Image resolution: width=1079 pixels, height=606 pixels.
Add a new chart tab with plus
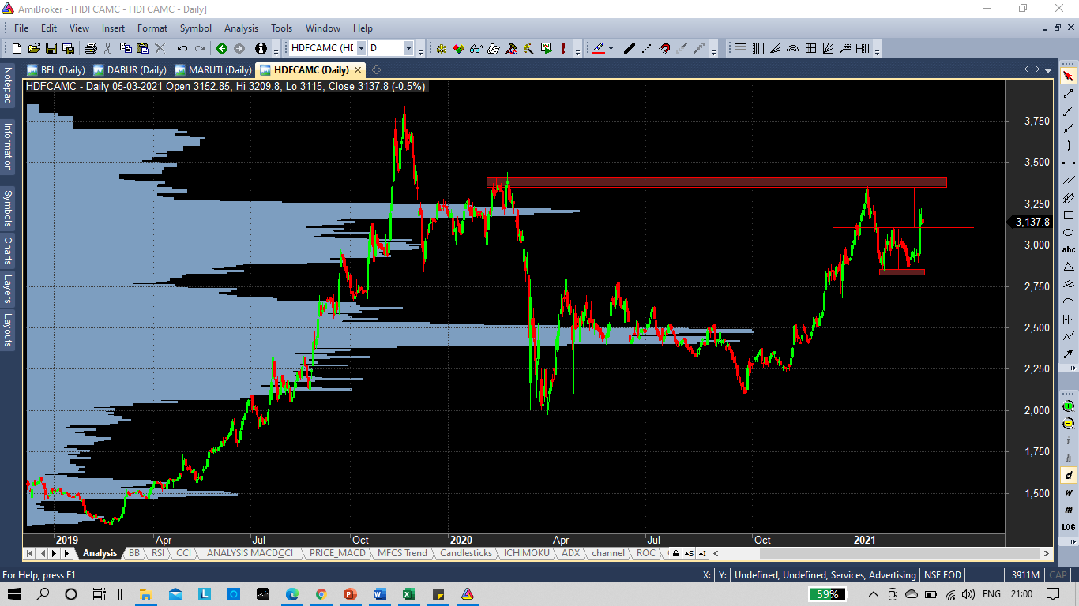click(x=376, y=70)
